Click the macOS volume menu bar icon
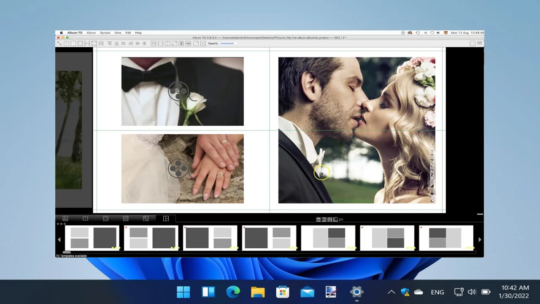The image size is (540, 304). (x=438, y=33)
